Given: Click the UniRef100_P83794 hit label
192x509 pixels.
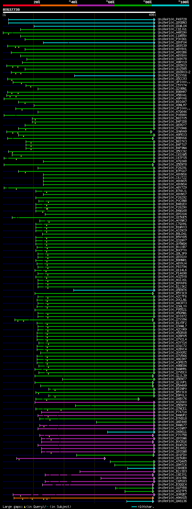Looking at the screenshot, I should point(172,267).
